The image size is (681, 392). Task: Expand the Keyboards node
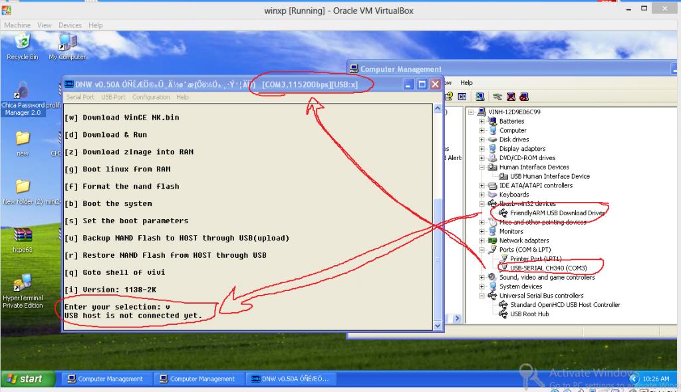pos(481,195)
